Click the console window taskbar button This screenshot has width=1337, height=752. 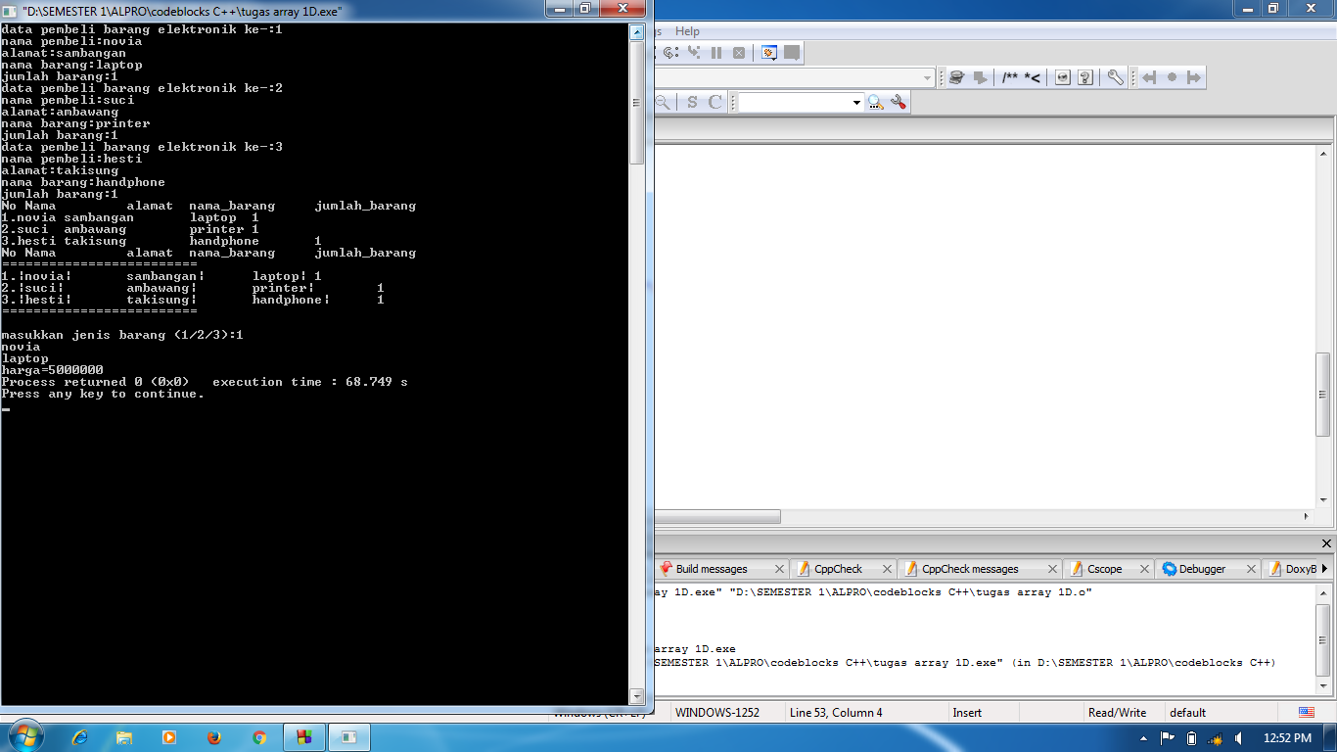point(350,737)
